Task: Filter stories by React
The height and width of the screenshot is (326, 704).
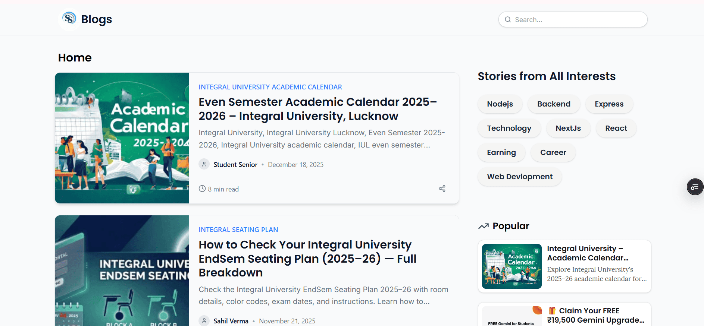Action: click(x=616, y=128)
